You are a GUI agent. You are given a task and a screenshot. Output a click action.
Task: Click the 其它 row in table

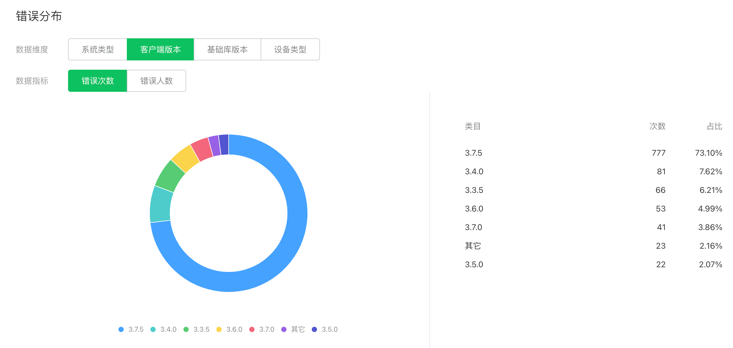coord(473,246)
